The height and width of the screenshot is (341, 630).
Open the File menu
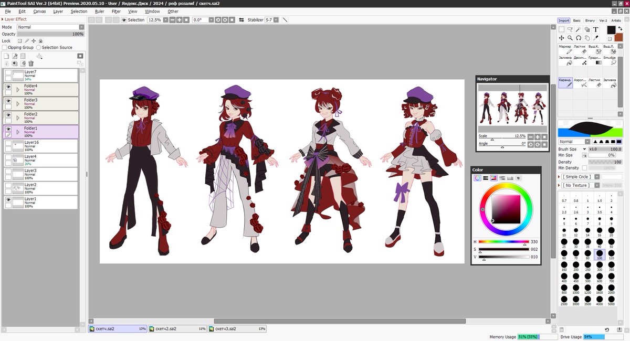click(7, 11)
